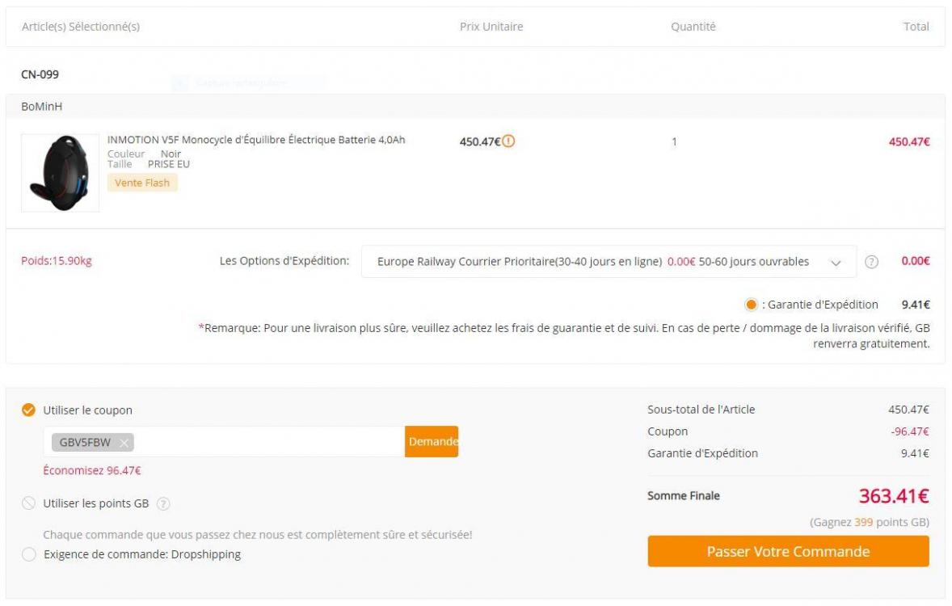Enable the Dropshipping order requirement option
Image resolution: width=952 pixels, height=606 pixels.
28,554
